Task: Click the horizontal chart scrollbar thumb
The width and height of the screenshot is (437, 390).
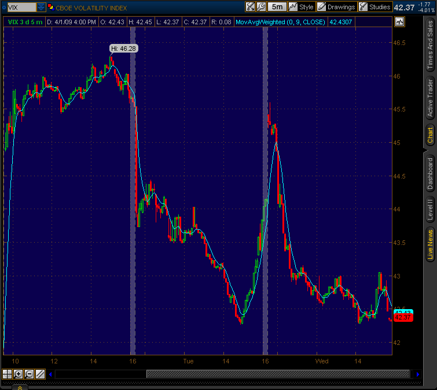Action: coord(278,374)
